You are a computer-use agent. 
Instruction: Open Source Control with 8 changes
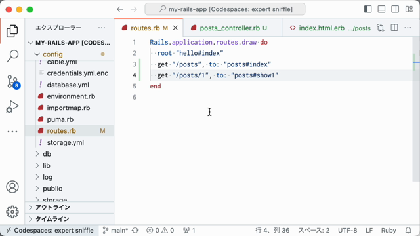coord(13,81)
